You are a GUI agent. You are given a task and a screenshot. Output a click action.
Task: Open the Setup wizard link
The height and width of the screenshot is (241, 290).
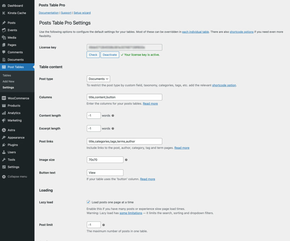82,12
